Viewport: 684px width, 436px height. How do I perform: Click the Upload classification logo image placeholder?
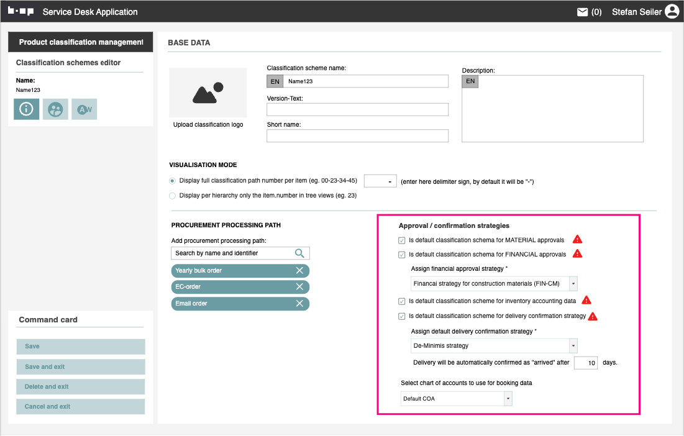[207, 93]
